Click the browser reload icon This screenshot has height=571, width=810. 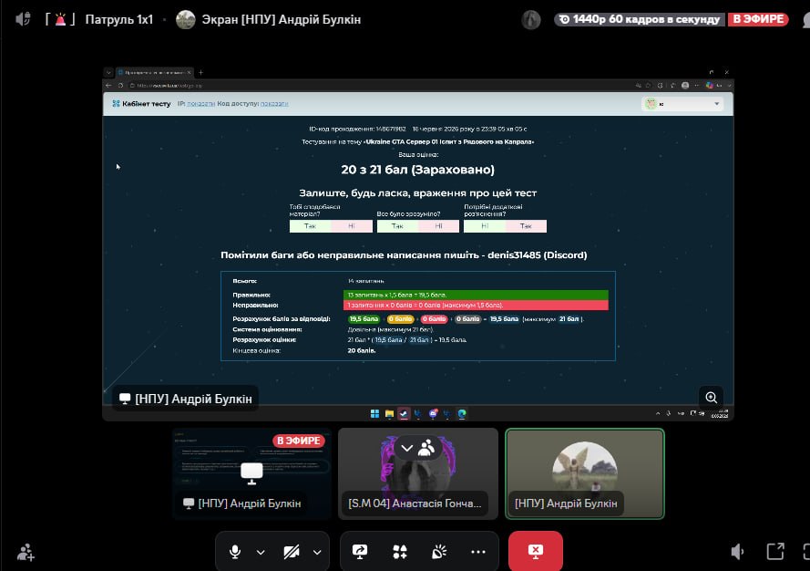coord(120,86)
